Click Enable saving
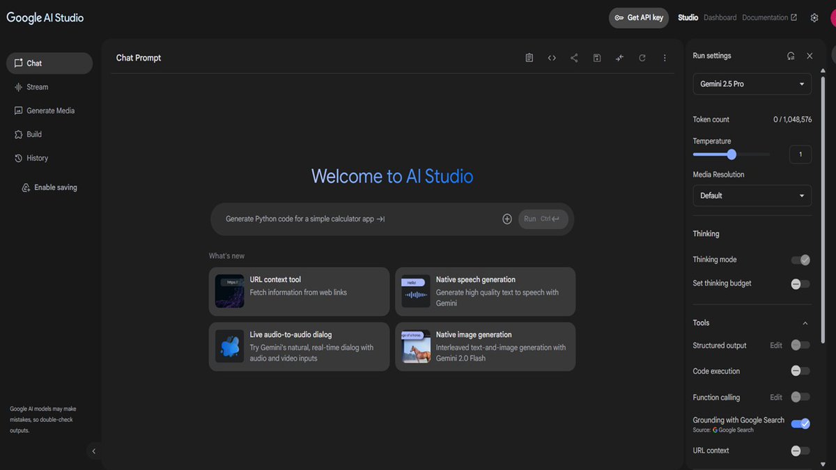The height and width of the screenshot is (470, 836). click(49, 187)
